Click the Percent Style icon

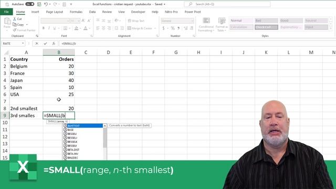pos(173,28)
